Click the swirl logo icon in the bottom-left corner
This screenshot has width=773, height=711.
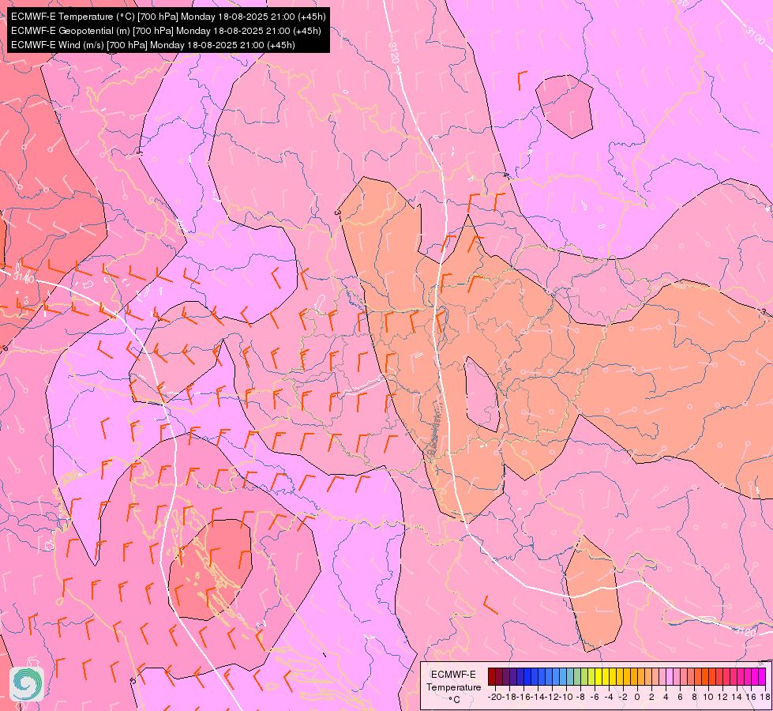(x=27, y=683)
